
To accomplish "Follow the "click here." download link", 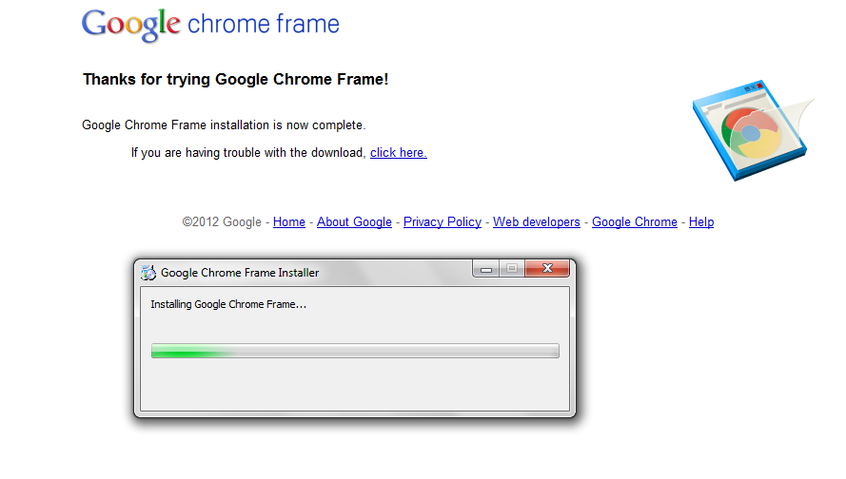I will pos(398,153).
